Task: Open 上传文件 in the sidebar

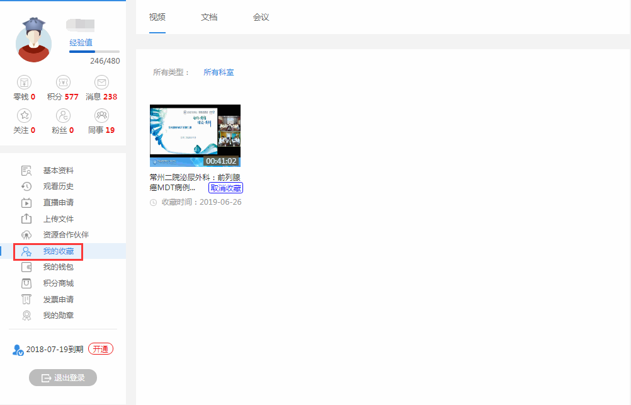Action: pyautogui.click(x=59, y=219)
